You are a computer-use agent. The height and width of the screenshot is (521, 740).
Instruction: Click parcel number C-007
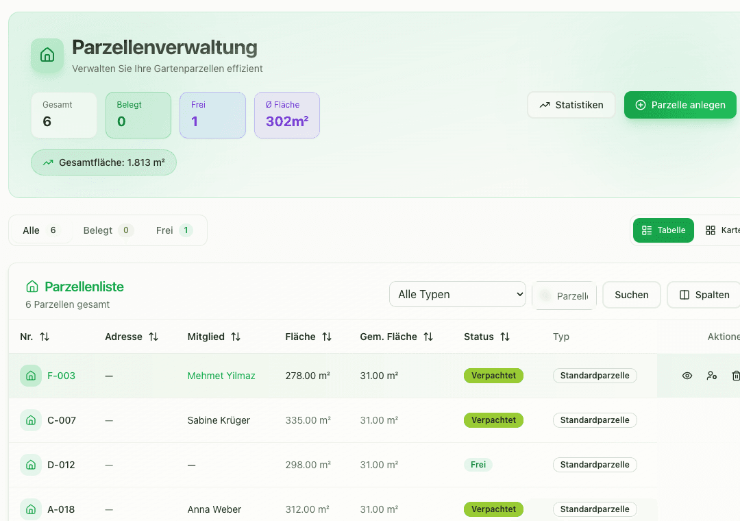[x=62, y=420]
